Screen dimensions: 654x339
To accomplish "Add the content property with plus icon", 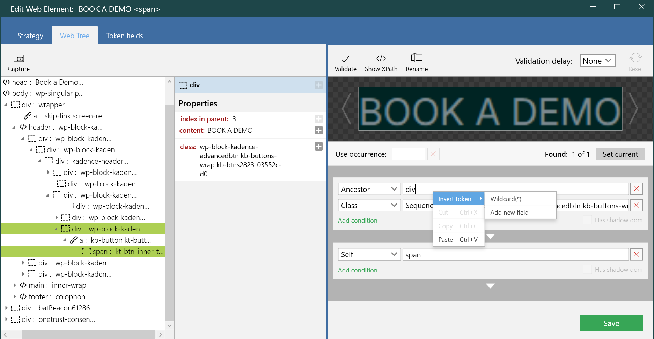I will [x=319, y=130].
